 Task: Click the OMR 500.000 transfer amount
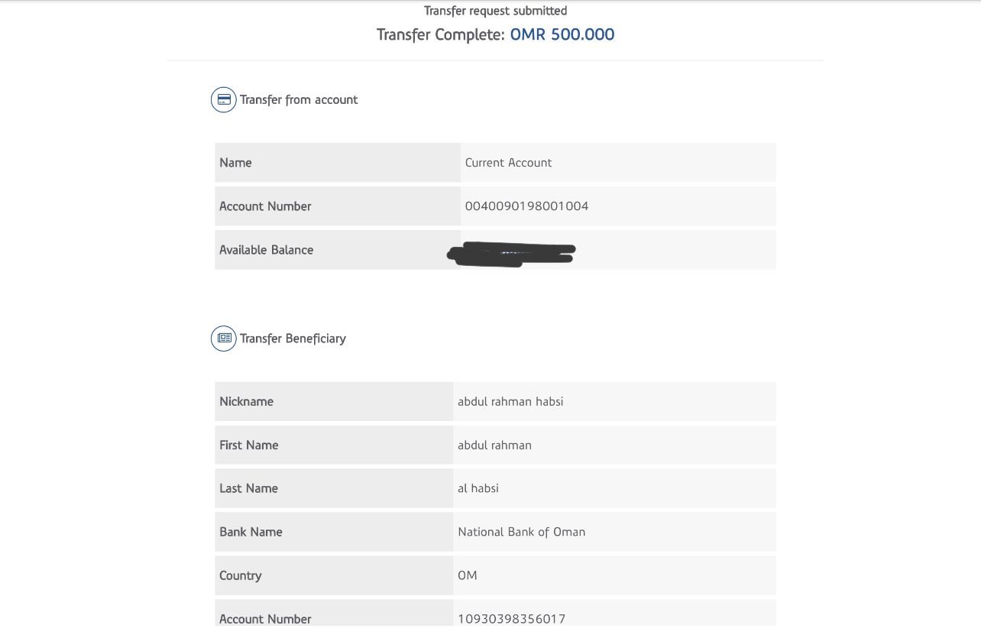[562, 34]
